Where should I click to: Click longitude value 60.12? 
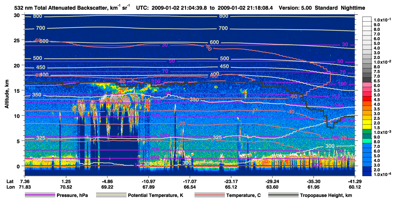[x=355, y=187]
